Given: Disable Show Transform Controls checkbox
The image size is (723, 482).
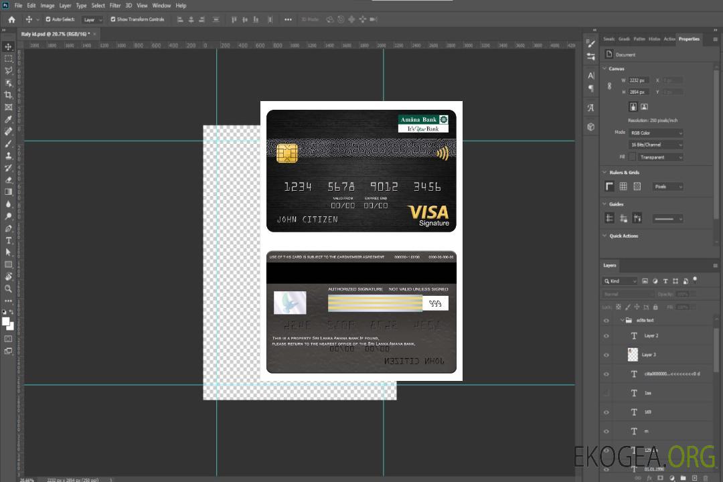Looking at the screenshot, I should coord(113,19).
